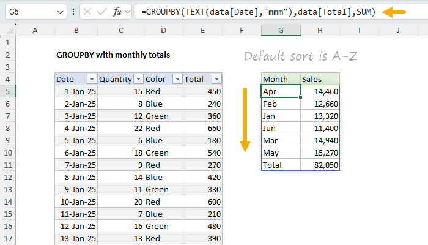The width and height of the screenshot is (428, 245).
Task: Select column F header
Action: coord(242,31)
